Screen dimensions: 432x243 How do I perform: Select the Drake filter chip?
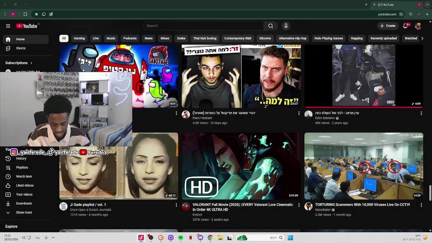tap(181, 38)
